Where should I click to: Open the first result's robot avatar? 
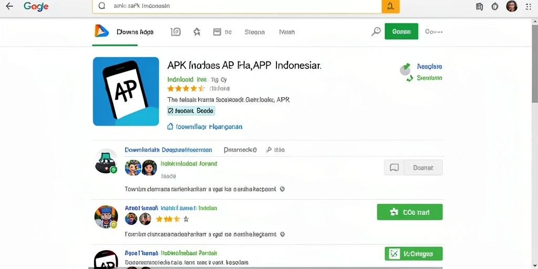(x=106, y=161)
